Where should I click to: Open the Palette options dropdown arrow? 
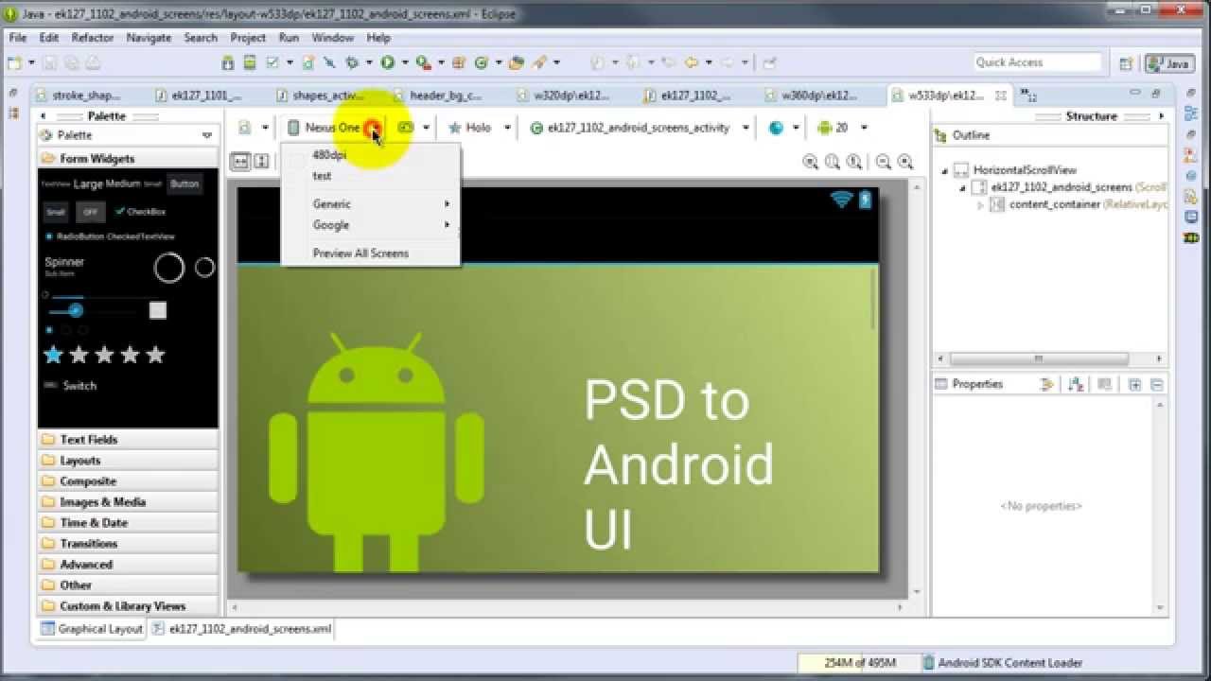207,135
